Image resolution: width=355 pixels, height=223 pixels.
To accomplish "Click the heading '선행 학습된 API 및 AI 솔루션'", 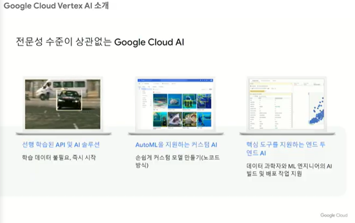I will click(x=61, y=144).
